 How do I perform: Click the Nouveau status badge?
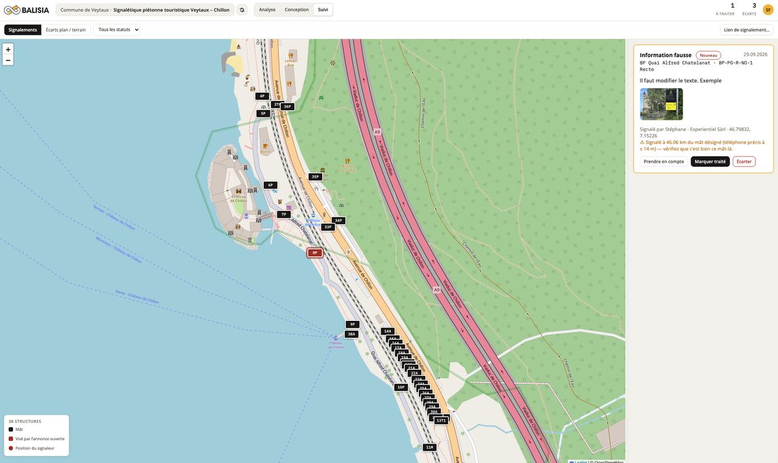709,55
